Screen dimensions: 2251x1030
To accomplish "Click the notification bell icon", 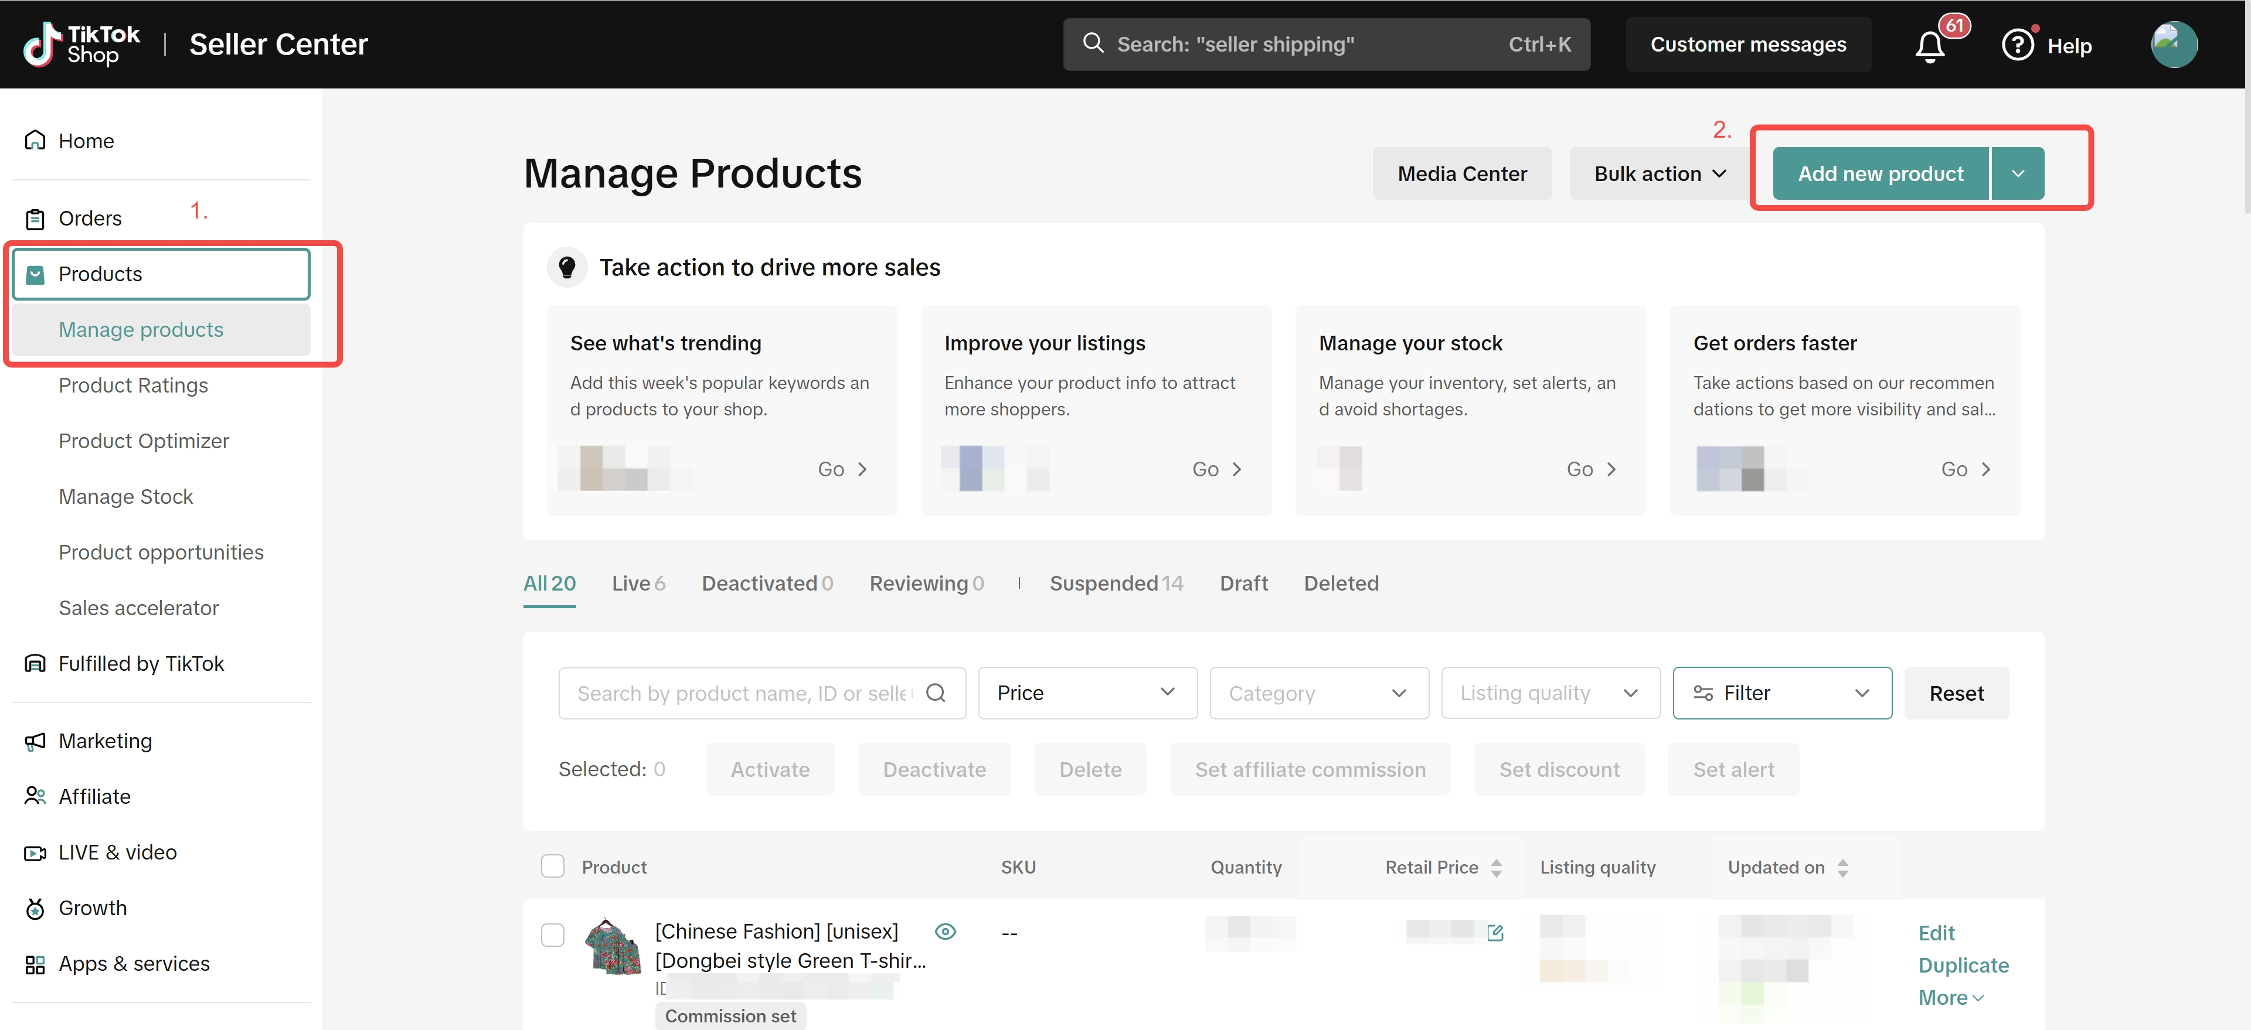I will click(1929, 46).
